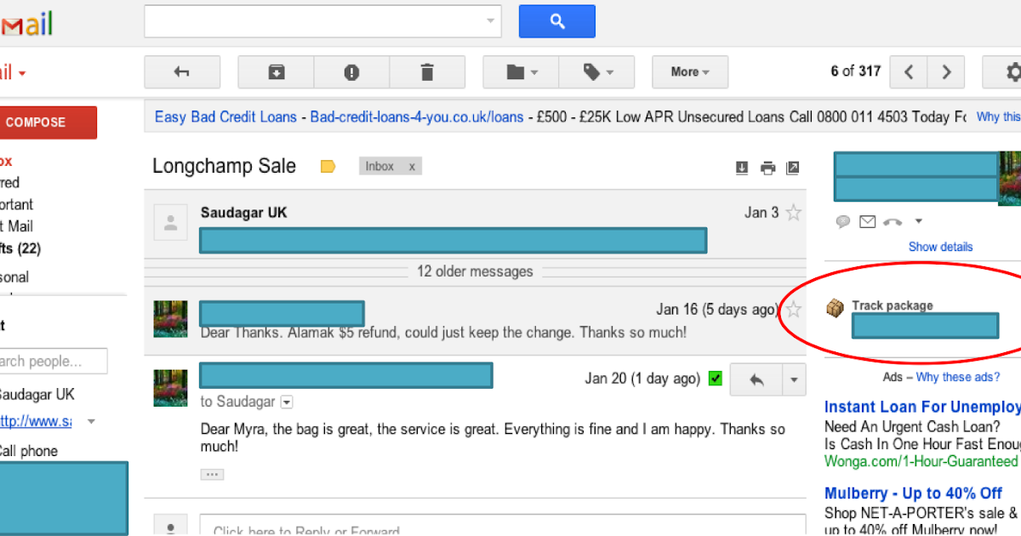Open the Labels tag menu

point(596,72)
